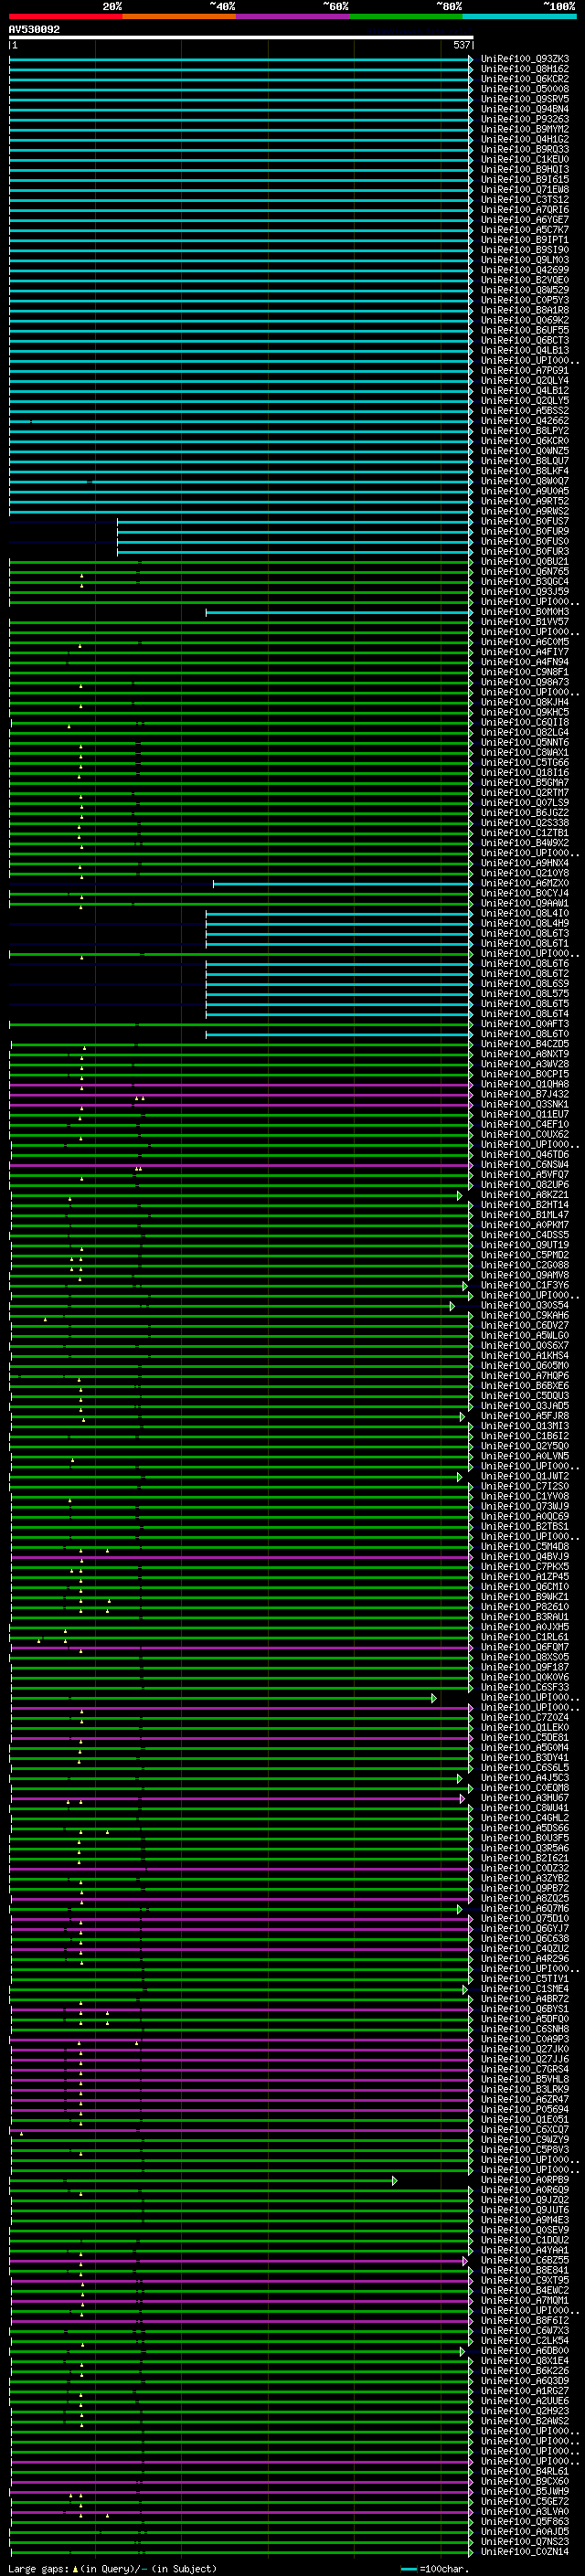
Task: Select label UniRef100_P82610
Action: pyautogui.click(x=525, y=1608)
